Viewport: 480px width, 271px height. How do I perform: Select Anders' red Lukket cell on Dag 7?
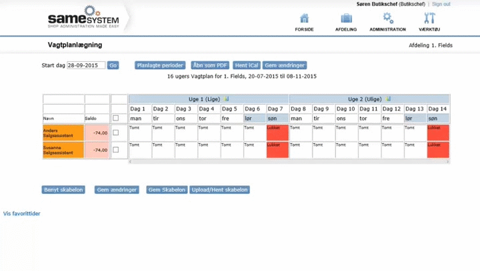click(277, 133)
